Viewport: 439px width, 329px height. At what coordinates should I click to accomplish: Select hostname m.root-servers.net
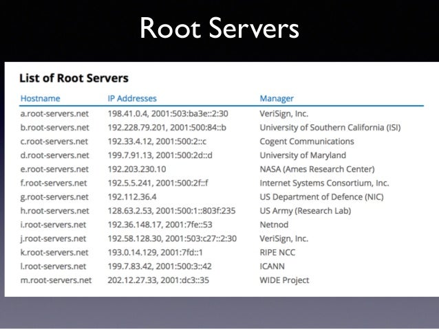56,280
